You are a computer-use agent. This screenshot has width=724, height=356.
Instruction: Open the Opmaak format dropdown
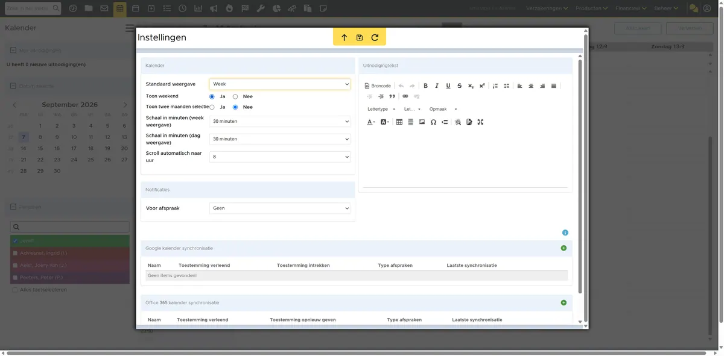pyautogui.click(x=443, y=109)
